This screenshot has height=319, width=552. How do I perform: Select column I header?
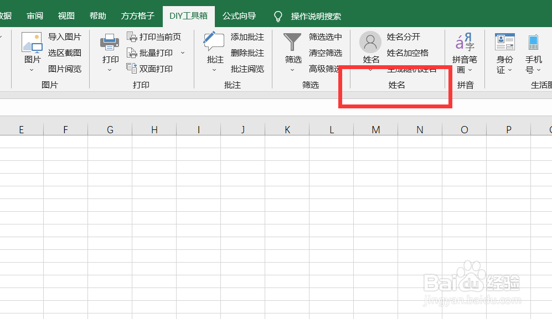[x=199, y=130]
